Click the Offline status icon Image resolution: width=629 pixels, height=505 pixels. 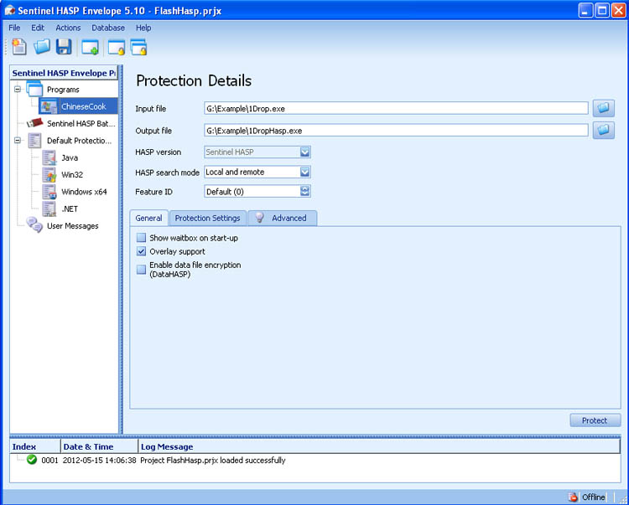(573, 497)
